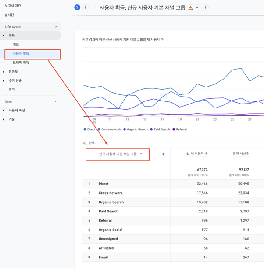Click the 수익 창출 sidebar label
Image resolution: width=264 pixels, height=268 pixels.
(x=15, y=81)
